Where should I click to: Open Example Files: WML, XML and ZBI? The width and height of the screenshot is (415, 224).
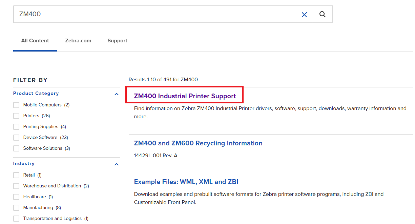[x=186, y=182]
